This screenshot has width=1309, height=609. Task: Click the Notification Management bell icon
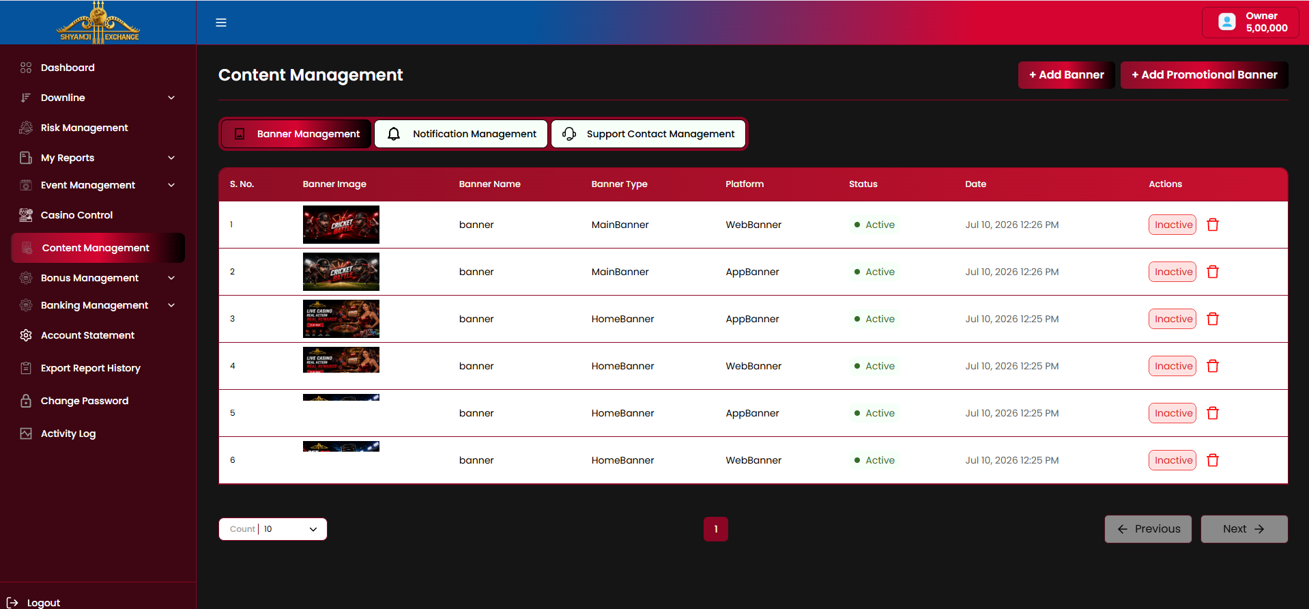394,134
